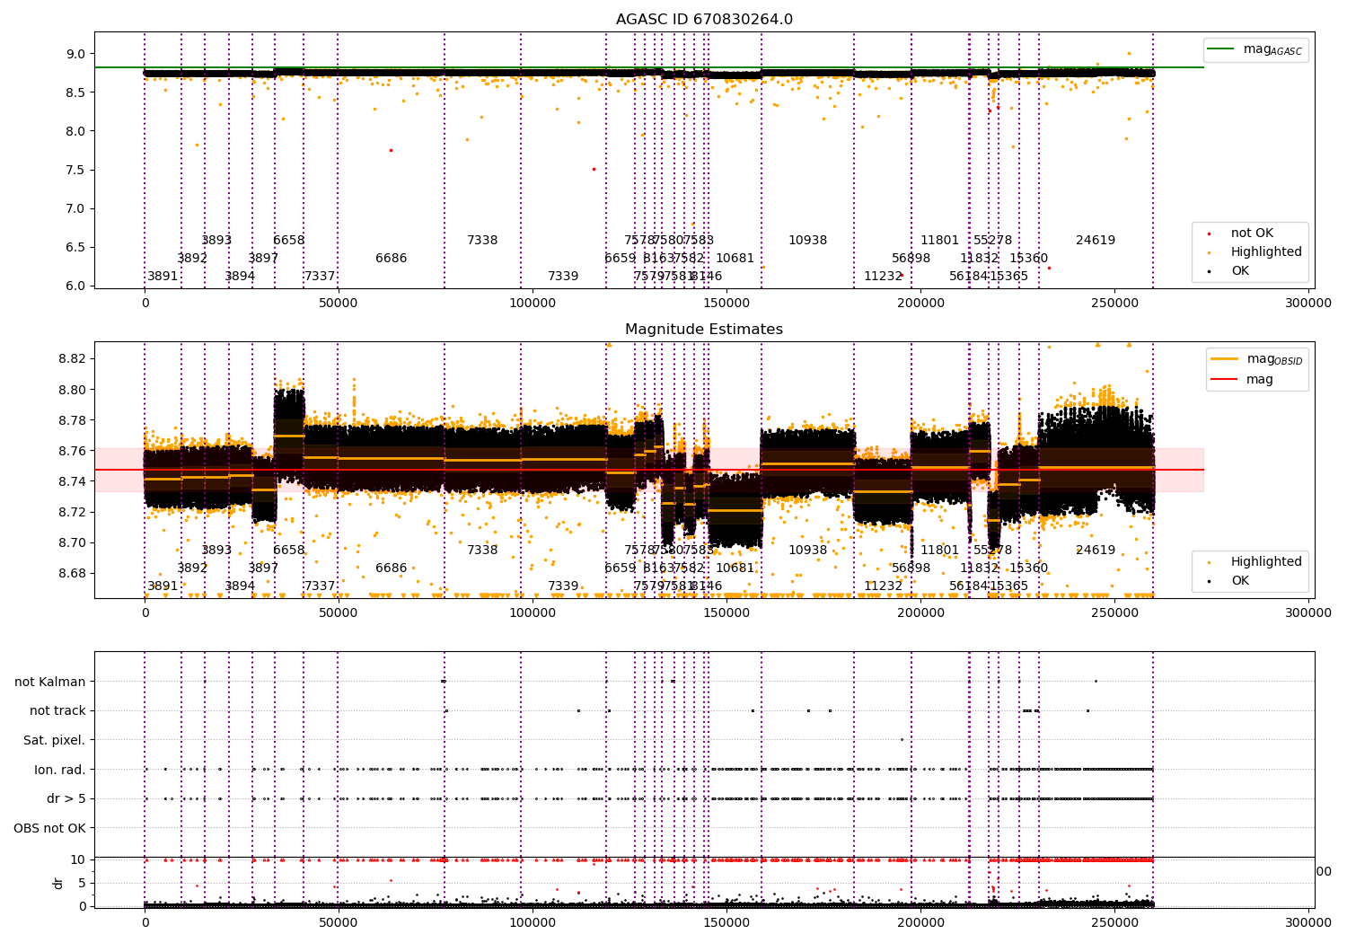Screen dimensions: 1347x943
Task: Click OBSID label '11801' in magnitude plot
Action: (x=940, y=550)
